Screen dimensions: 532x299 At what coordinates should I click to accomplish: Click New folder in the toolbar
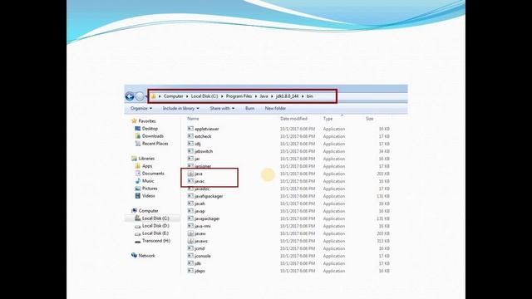click(x=275, y=109)
